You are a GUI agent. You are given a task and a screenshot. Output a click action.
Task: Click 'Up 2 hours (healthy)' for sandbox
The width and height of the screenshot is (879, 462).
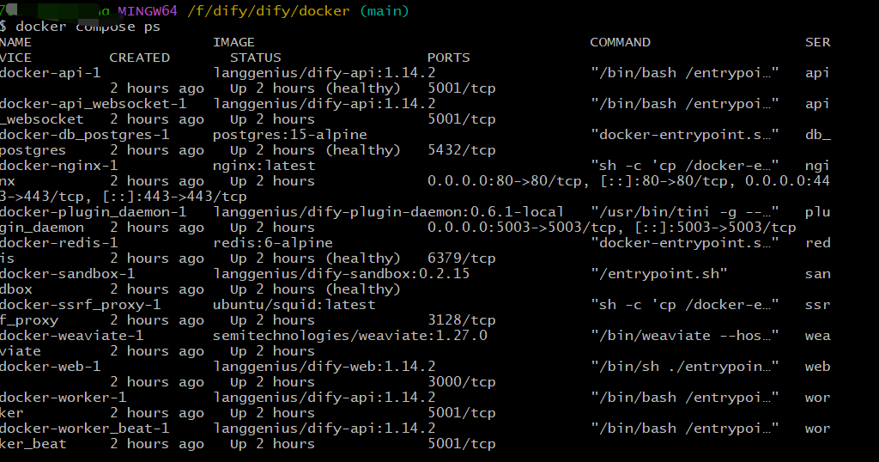point(315,289)
